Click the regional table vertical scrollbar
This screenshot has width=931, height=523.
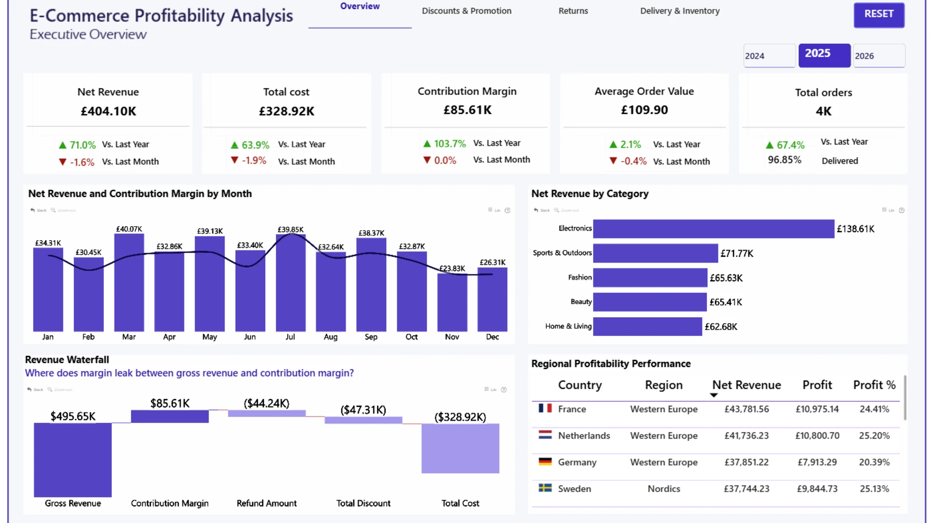(905, 397)
